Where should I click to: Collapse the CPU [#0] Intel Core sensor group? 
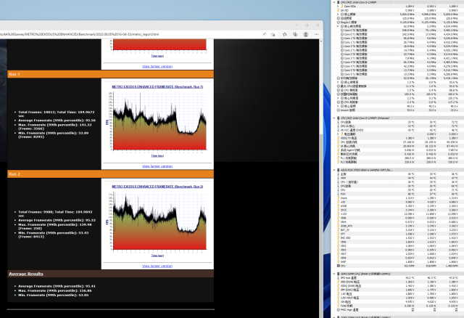(334, 2)
